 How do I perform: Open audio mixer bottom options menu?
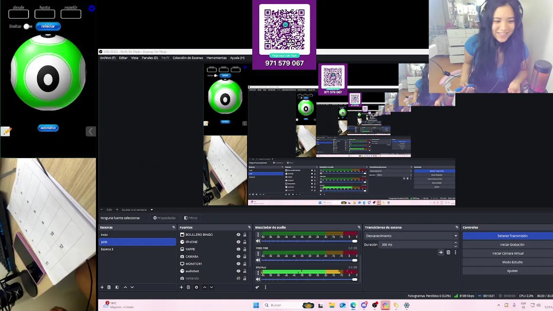click(x=265, y=287)
